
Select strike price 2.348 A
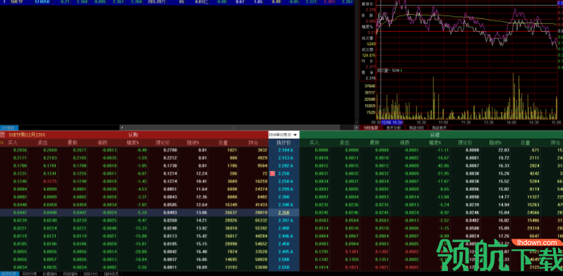(x=286, y=205)
